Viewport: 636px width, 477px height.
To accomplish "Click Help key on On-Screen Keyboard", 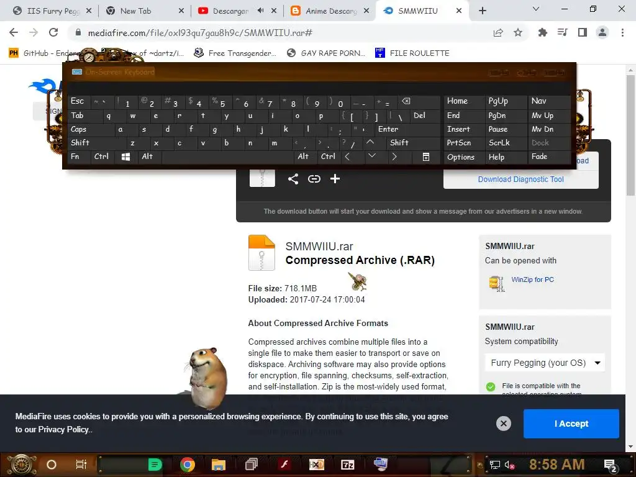I will pyautogui.click(x=506, y=157).
